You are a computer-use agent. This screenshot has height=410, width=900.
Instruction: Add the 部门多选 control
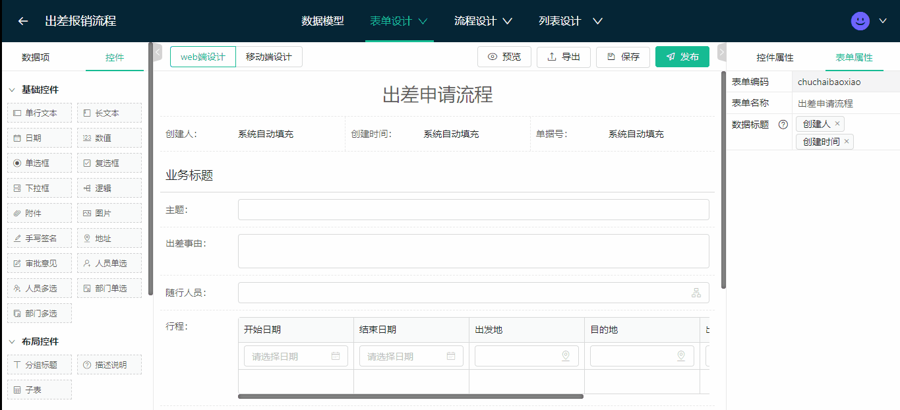coord(40,313)
